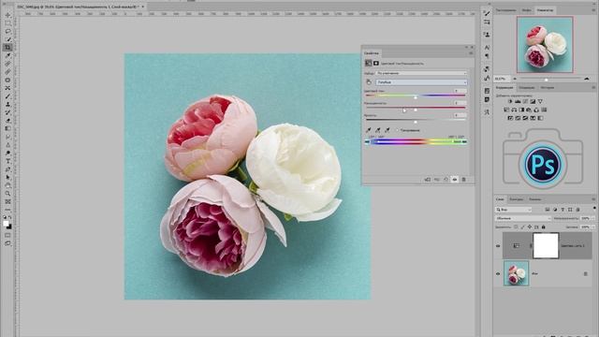The width and height of the screenshot is (599, 337).
Task: Switch to the Navigator tab
Action: pyautogui.click(x=545, y=10)
